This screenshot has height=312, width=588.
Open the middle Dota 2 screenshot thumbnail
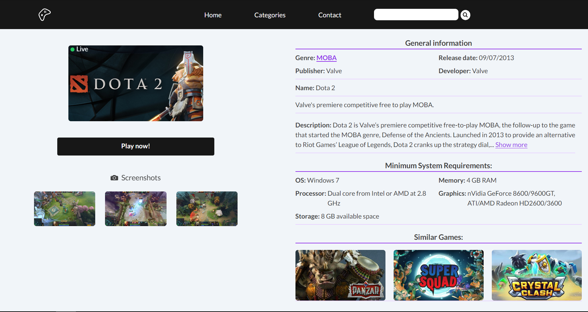pos(136,209)
